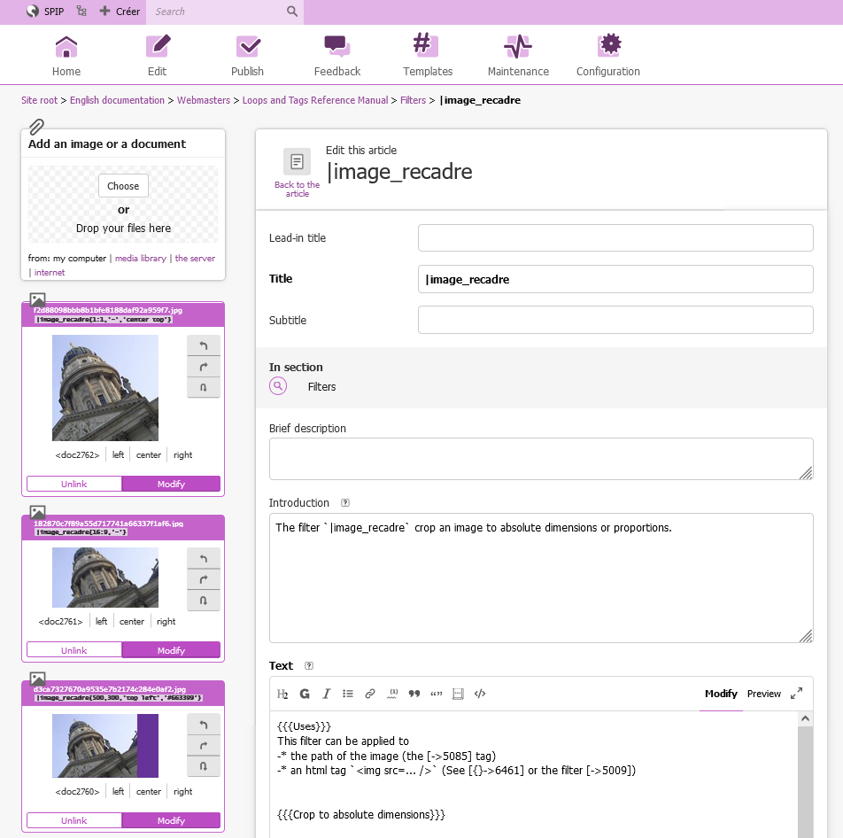This screenshot has height=838, width=843.
Task: Click Modify on first image document
Action: 171,484
